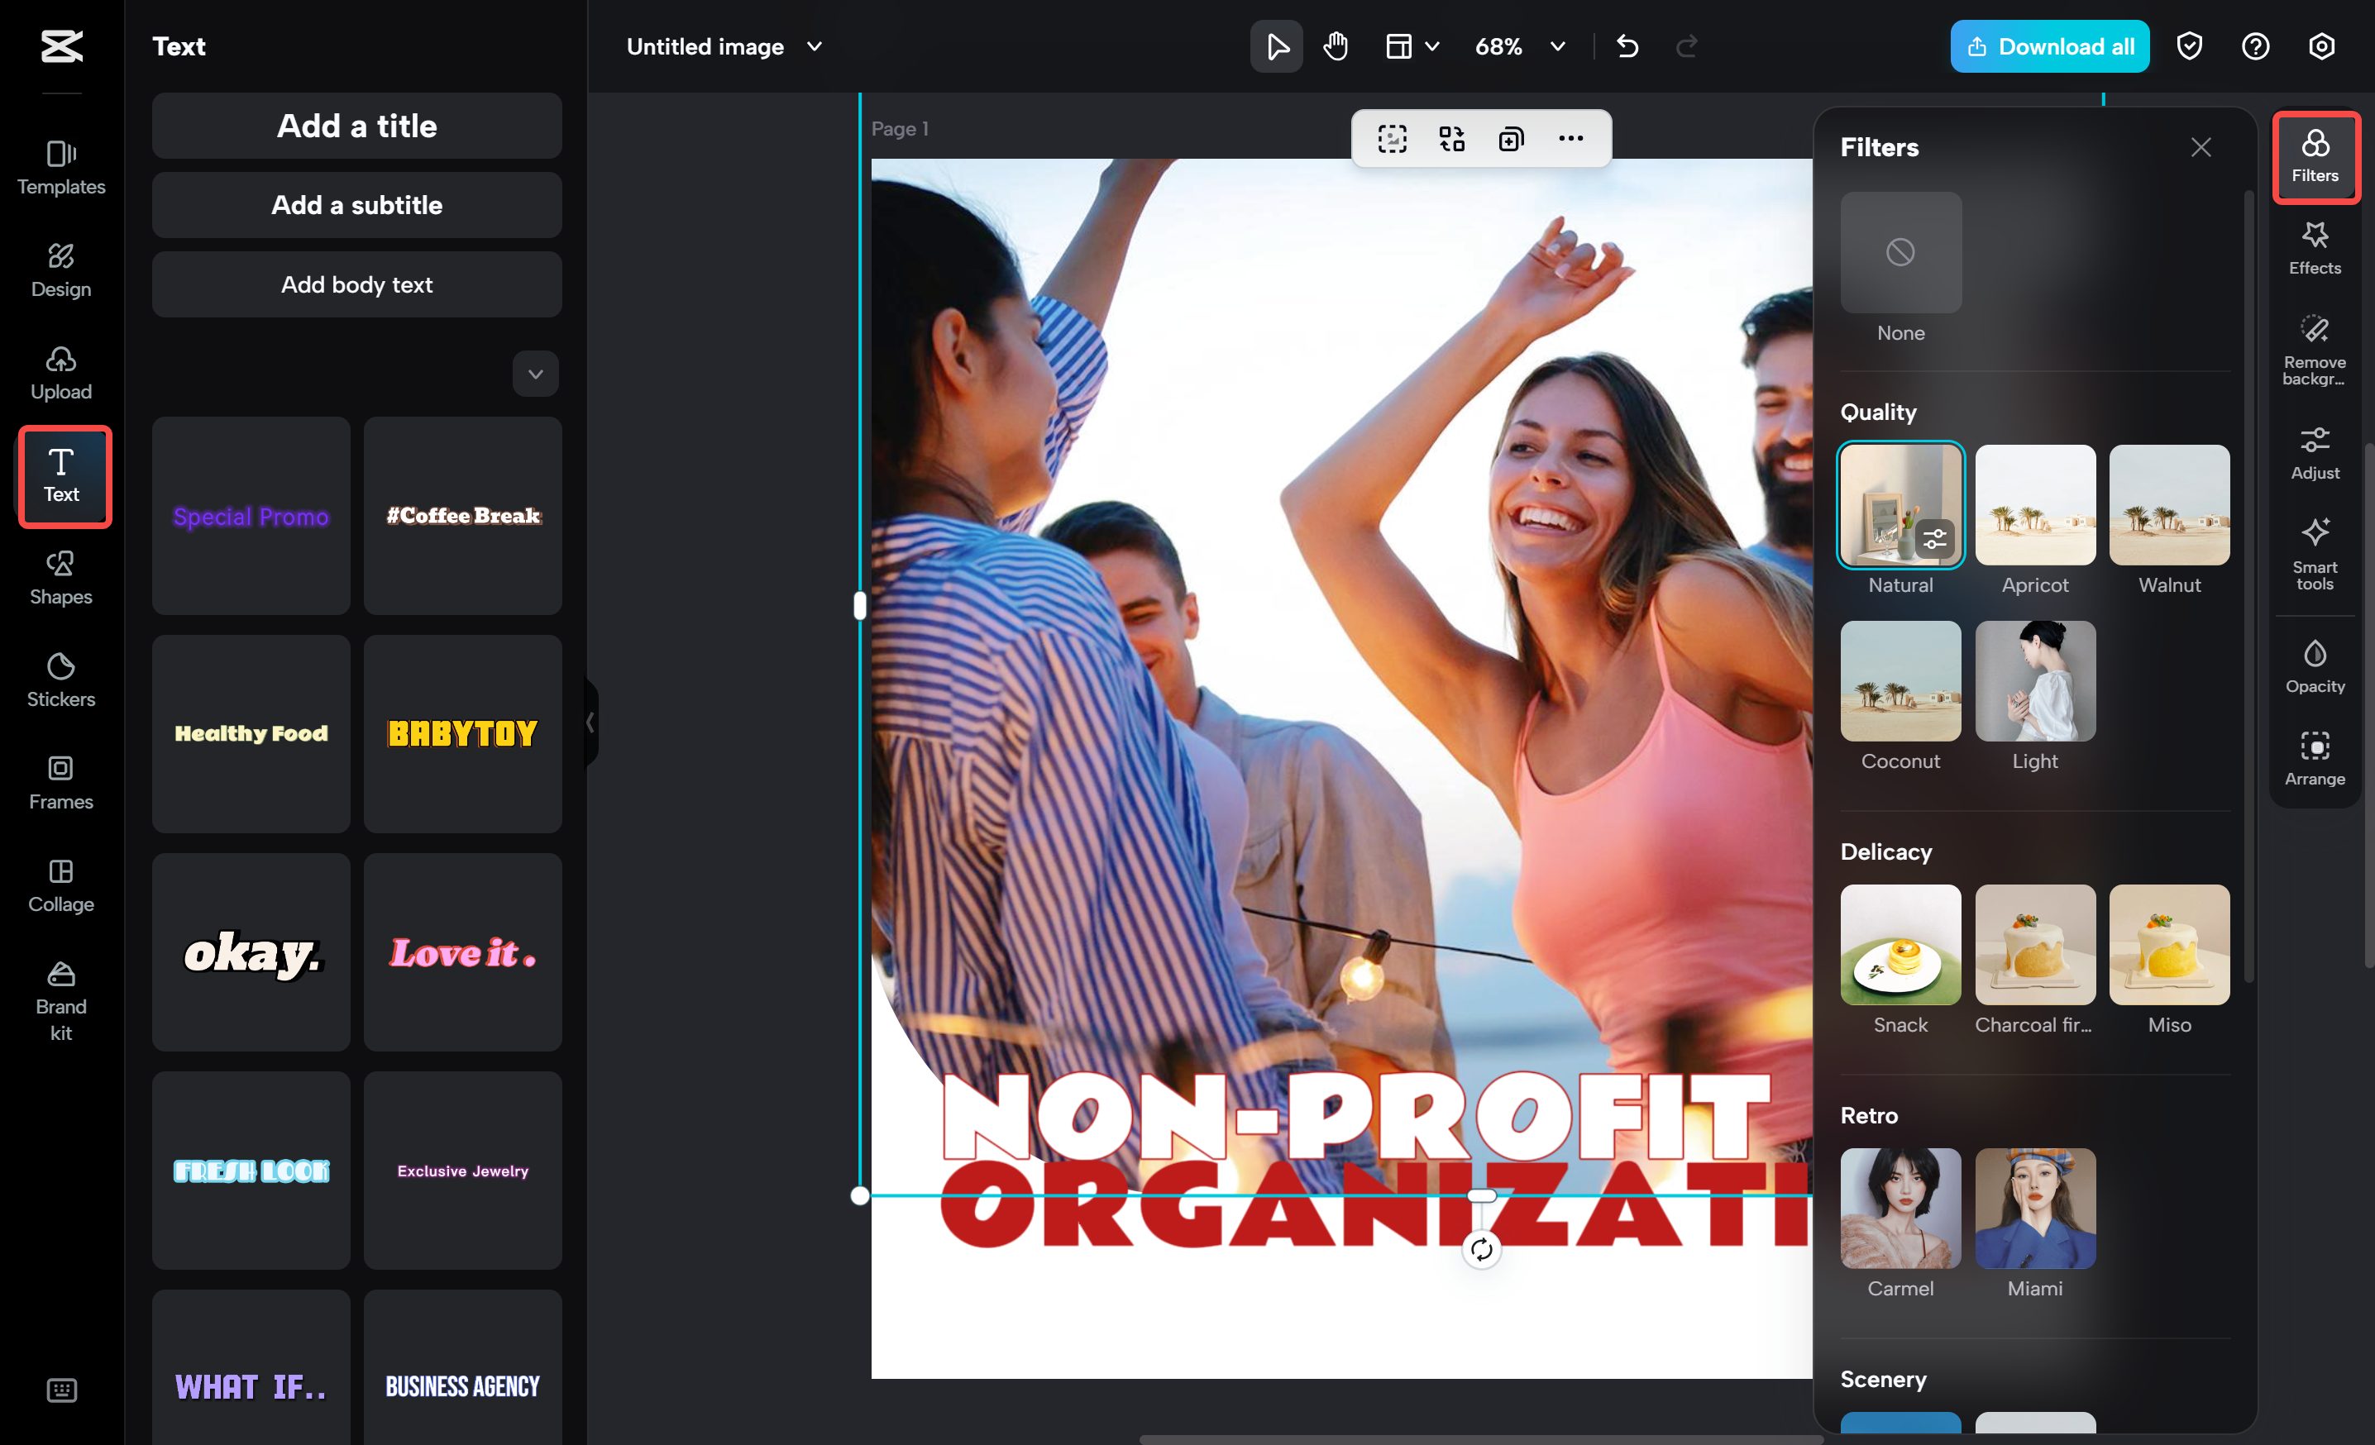The image size is (2375, 1445).
Task: Open the Brand kit panel
Action: pyautogui.click(x=60, y=1002)
